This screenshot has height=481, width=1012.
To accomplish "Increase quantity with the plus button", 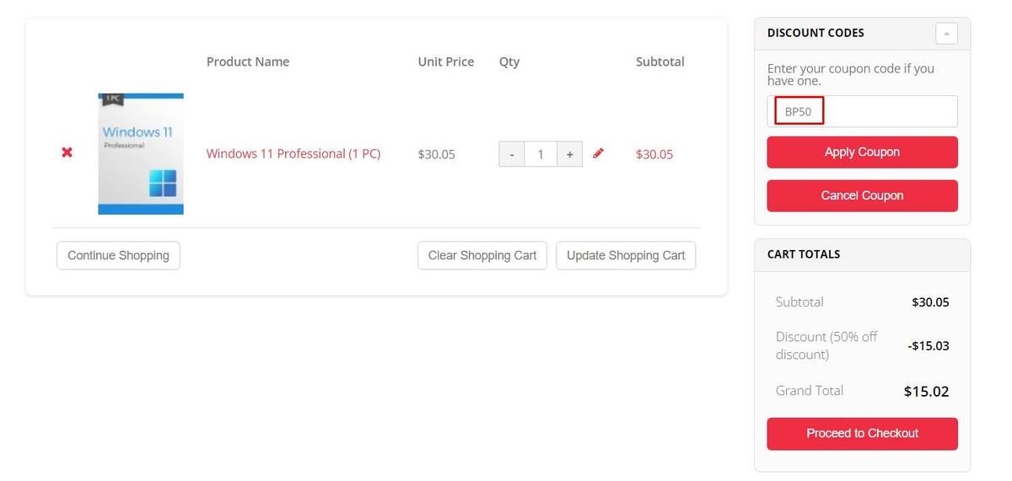I will click(x=570, y=154).
